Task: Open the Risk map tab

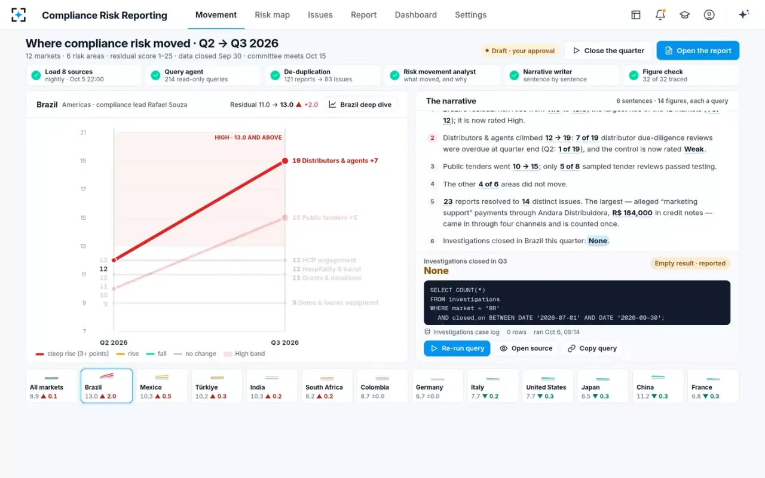Action: pos(272,15)
